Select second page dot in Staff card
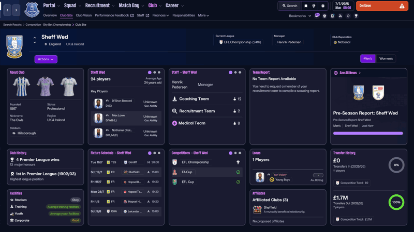 point(235,72)
